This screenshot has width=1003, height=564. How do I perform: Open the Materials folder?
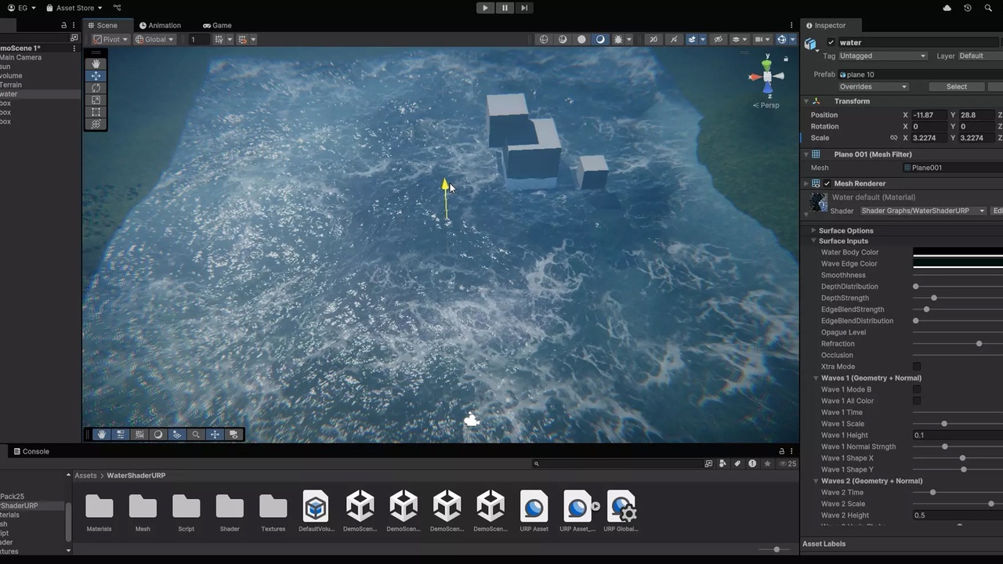point(99,512)
